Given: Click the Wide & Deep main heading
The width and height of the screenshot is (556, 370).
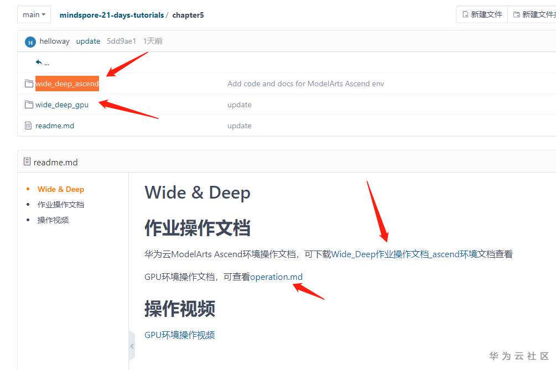Looking at the screenshot, I should coord(198,193).
